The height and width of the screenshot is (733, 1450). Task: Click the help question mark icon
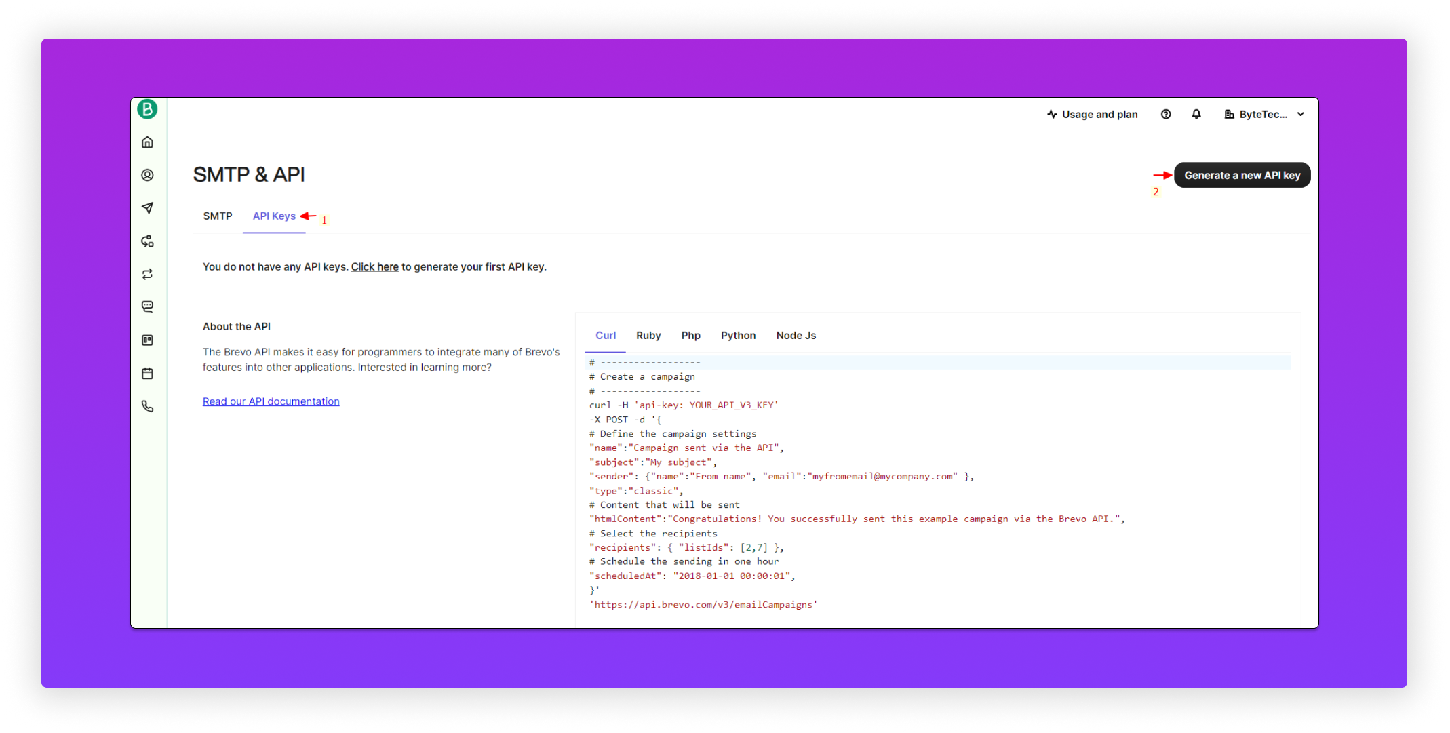(1165, 114)
